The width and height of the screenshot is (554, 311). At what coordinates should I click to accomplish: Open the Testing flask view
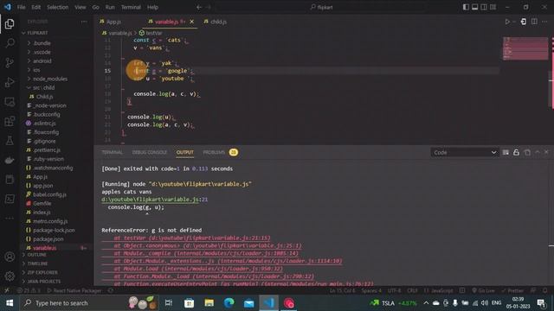[10, 141]
